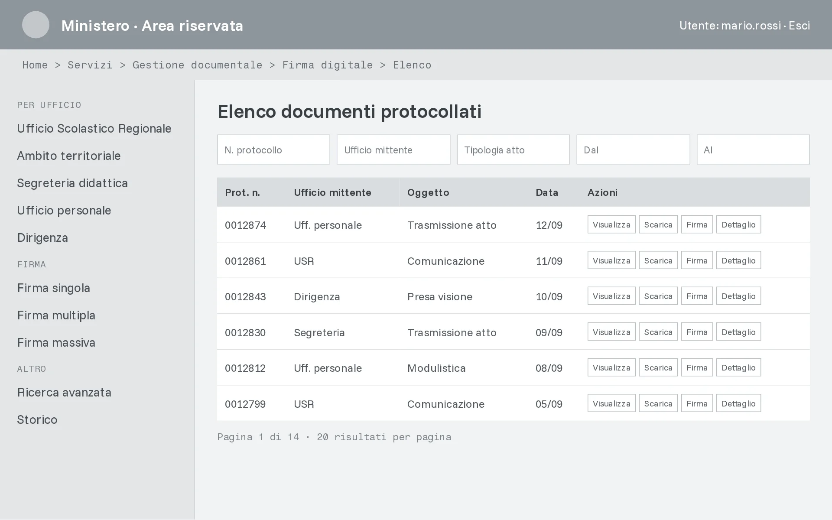Open Servizi breadcrumb link
832x520 pixels.
pos(90,65)
